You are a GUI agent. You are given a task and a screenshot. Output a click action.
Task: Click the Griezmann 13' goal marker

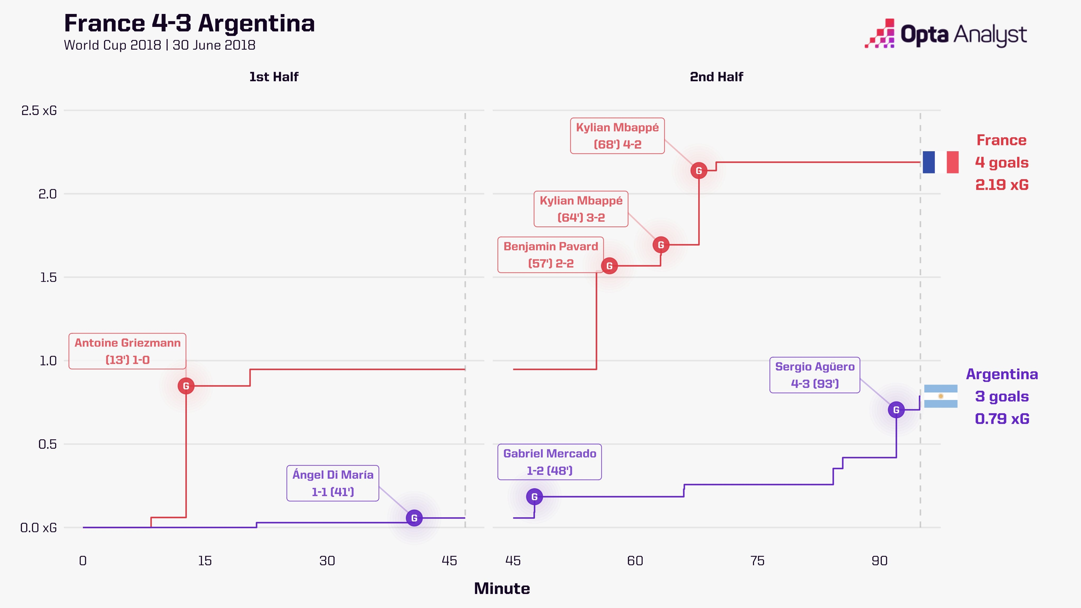pos(186,386)
